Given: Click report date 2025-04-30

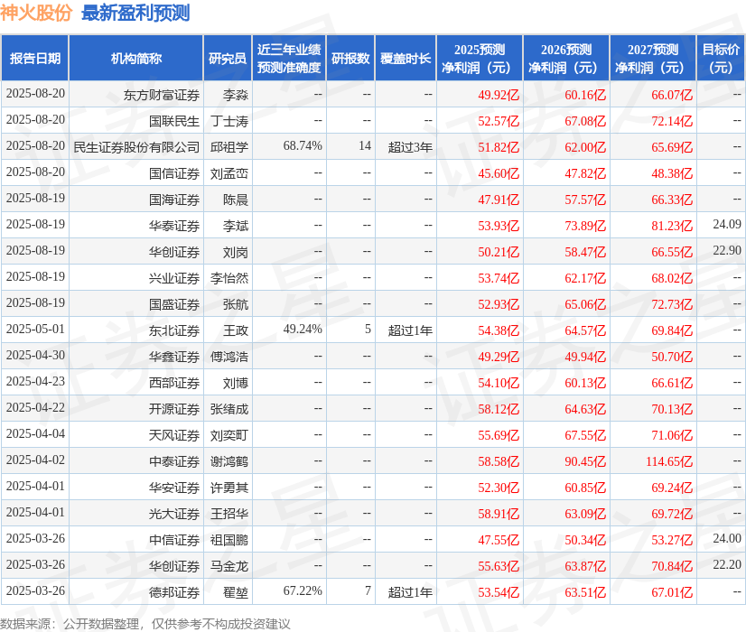Looking at the screenshot, I should 36,355.
